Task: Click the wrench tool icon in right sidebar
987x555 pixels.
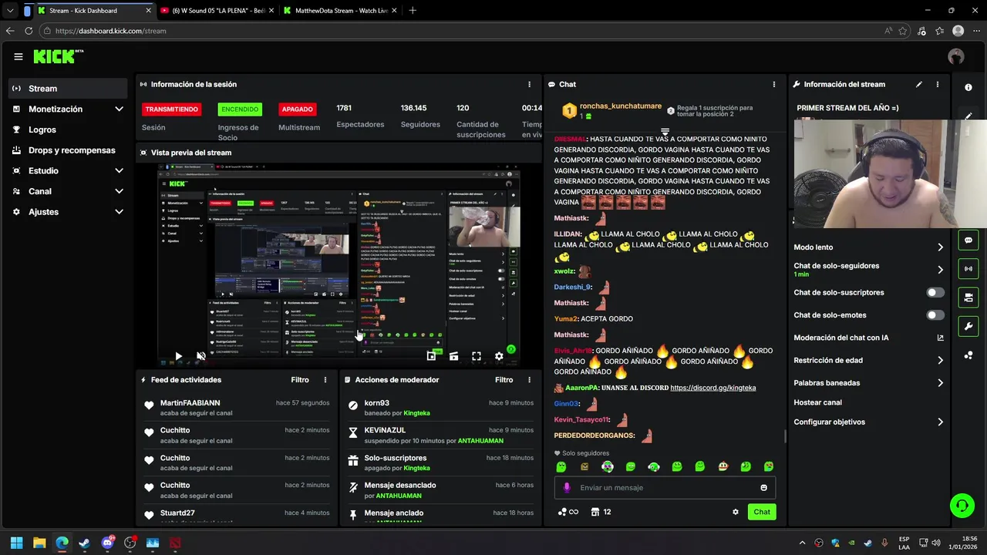Action: pyautogui.click(x=968, y=326)
